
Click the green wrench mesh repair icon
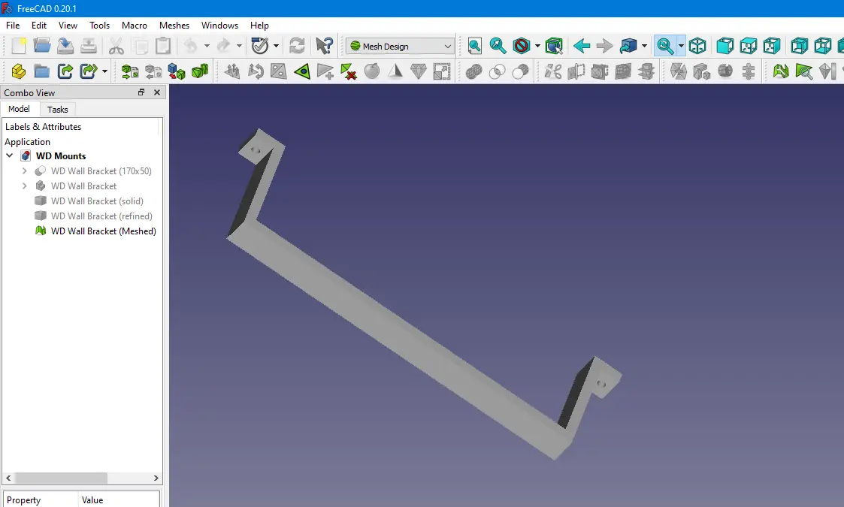pos(780,71)
